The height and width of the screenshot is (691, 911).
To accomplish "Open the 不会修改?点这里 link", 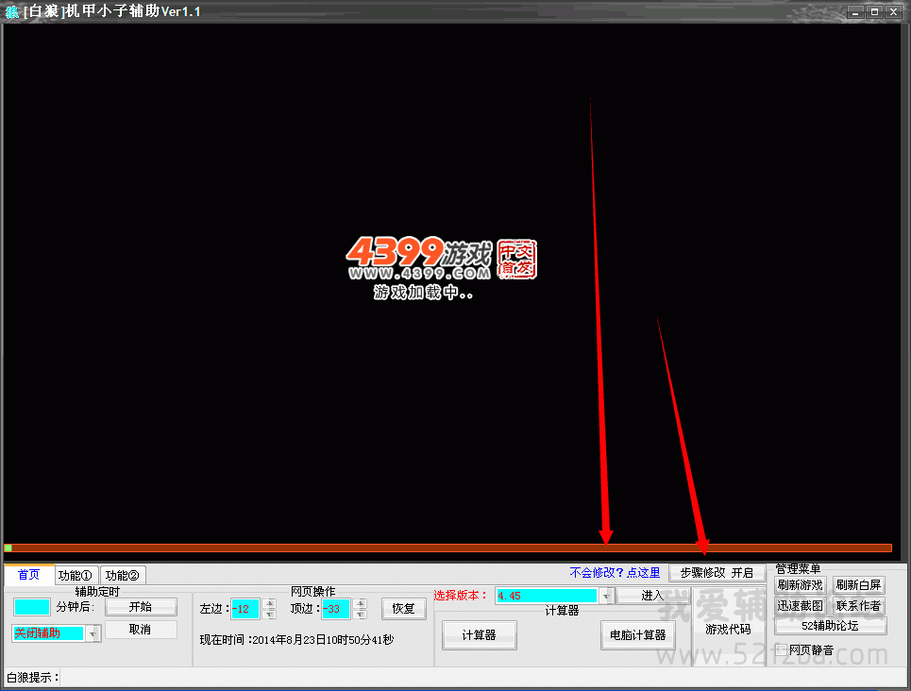I will (615, 573).
